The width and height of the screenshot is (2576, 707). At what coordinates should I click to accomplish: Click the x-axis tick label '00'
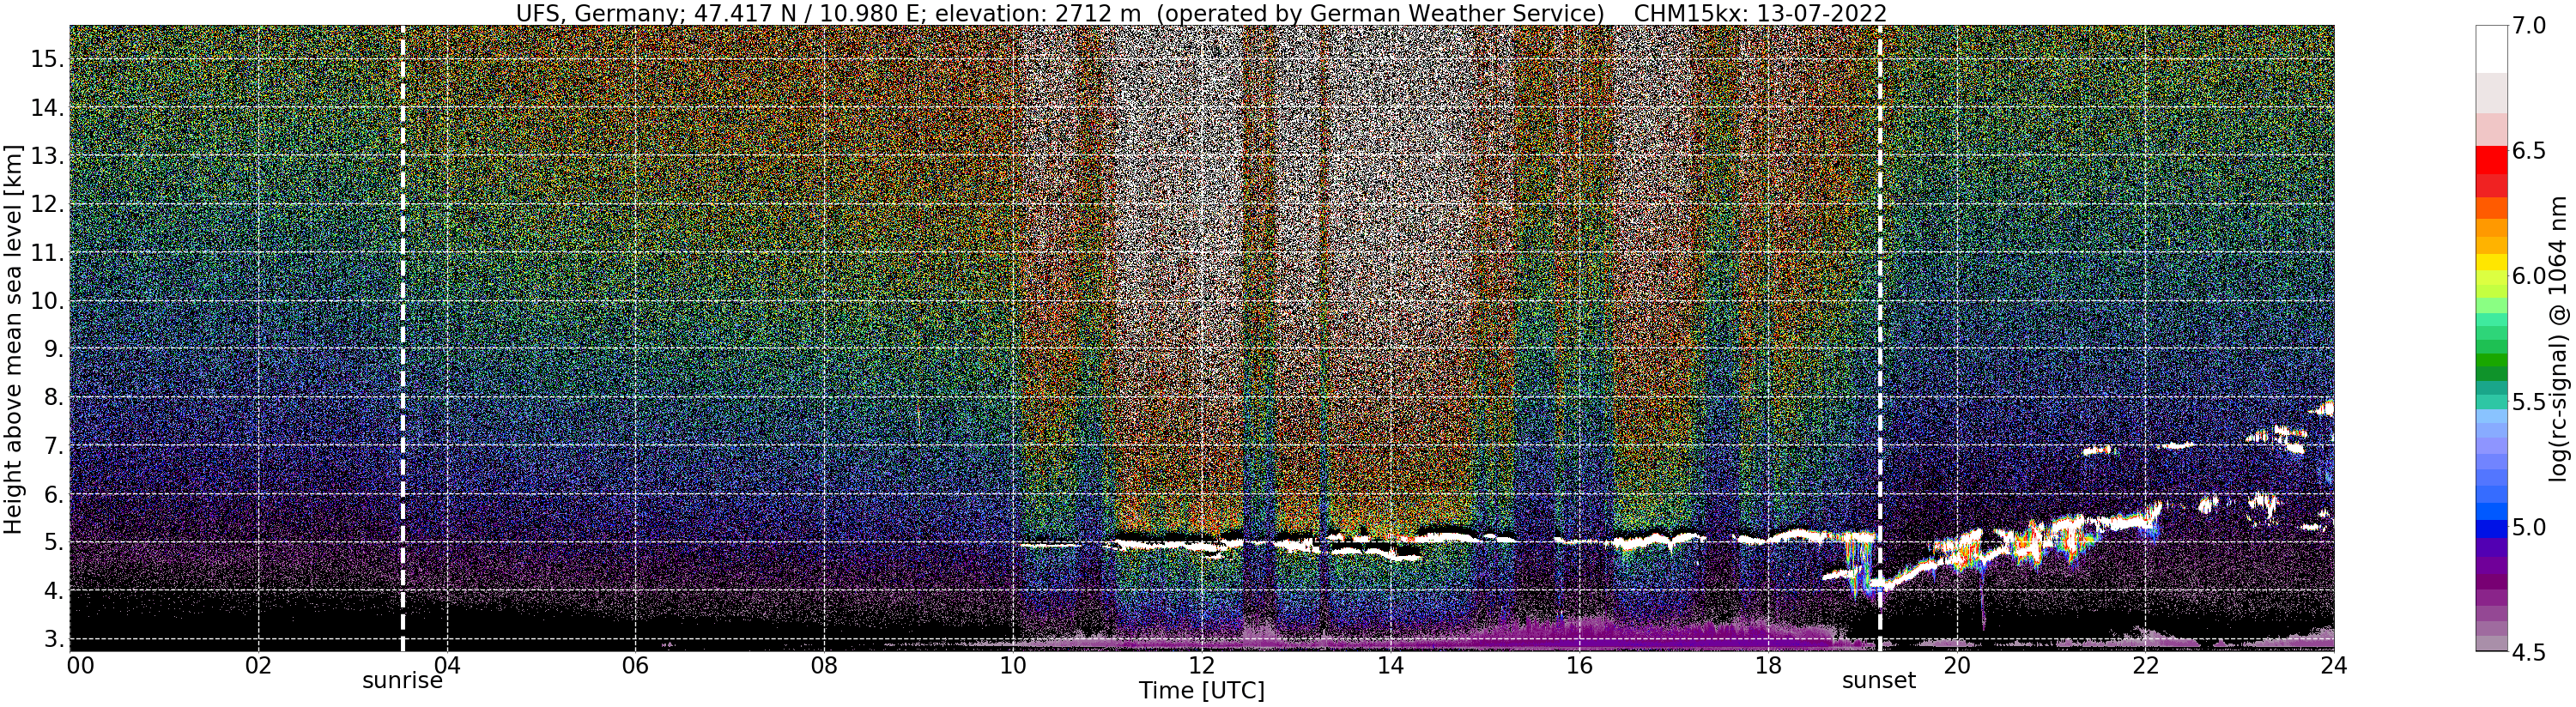pyautogui.click(x=80, y=665)
